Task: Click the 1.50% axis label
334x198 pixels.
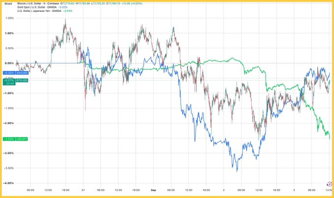Action: (9, 18)
